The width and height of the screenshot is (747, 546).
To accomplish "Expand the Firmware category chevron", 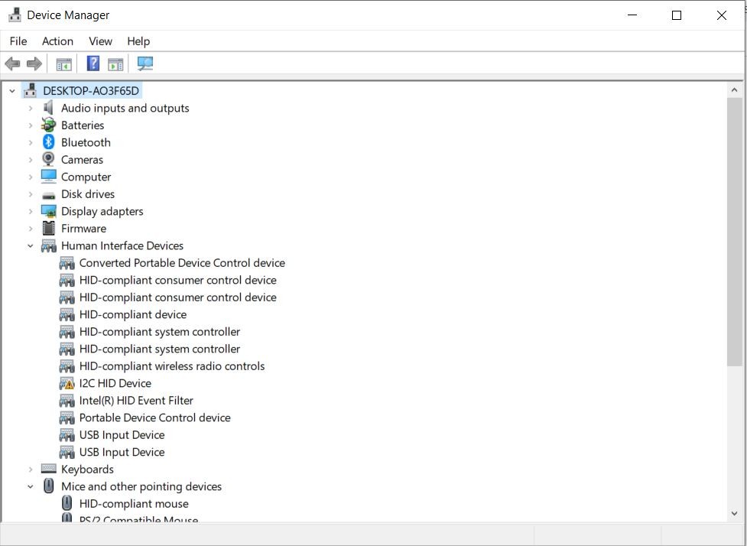I will pos(31,228).
